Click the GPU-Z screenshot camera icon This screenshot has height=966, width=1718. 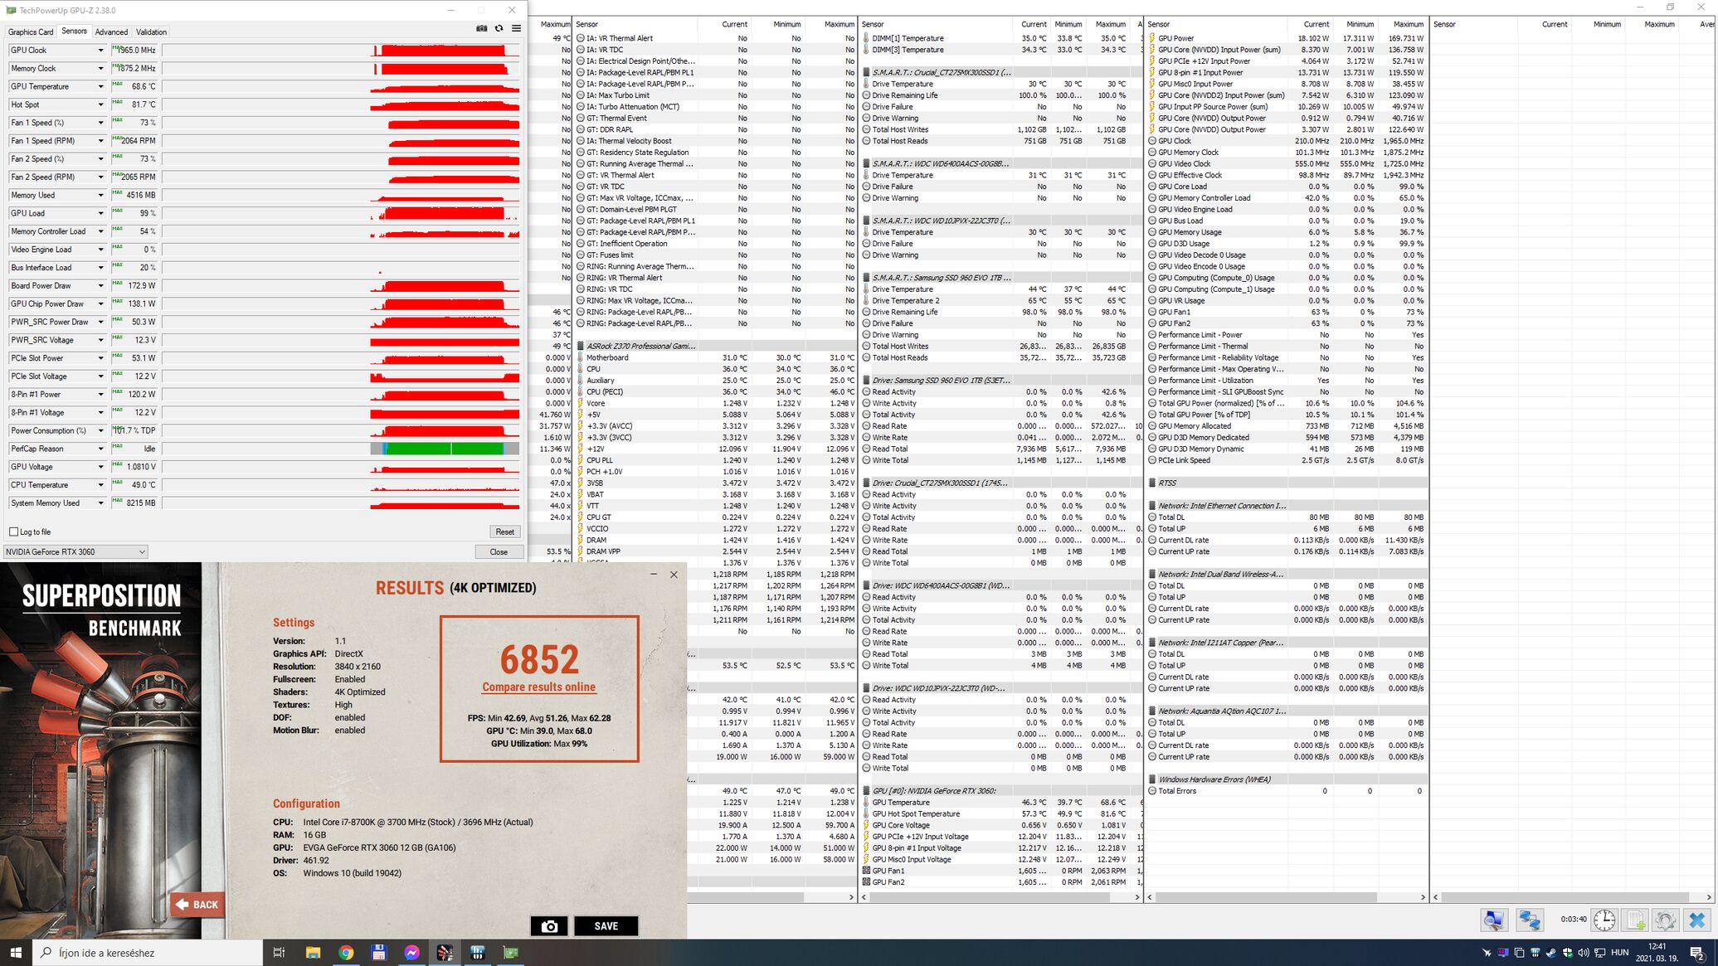coord(481,28)
